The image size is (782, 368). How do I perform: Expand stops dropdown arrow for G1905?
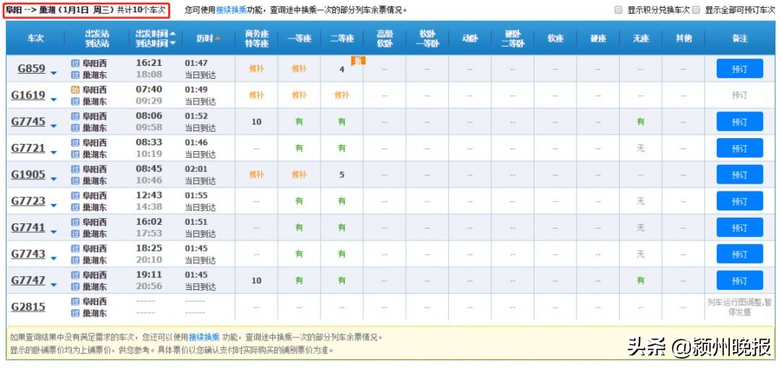point(54,179)
